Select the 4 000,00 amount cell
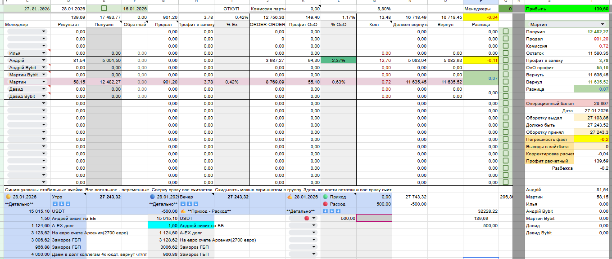612x259 pixels. pyautogui.click(x=27, y=254)
